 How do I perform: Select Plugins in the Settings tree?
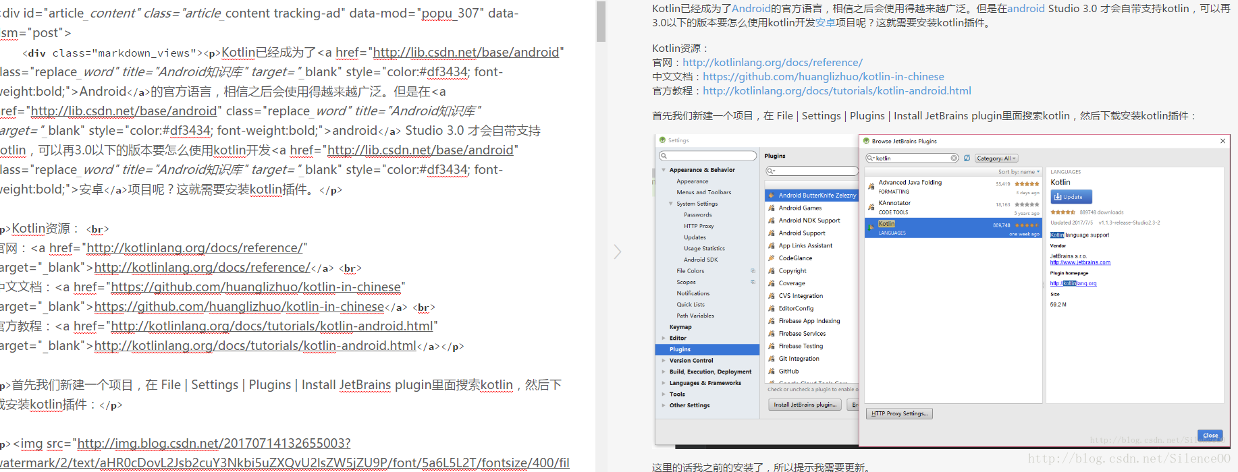point(707,349)
